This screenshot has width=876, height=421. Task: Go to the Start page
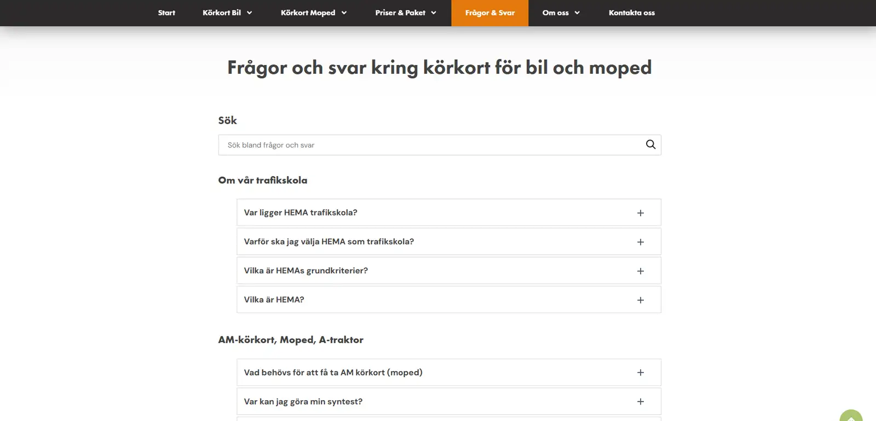[166, 13]
